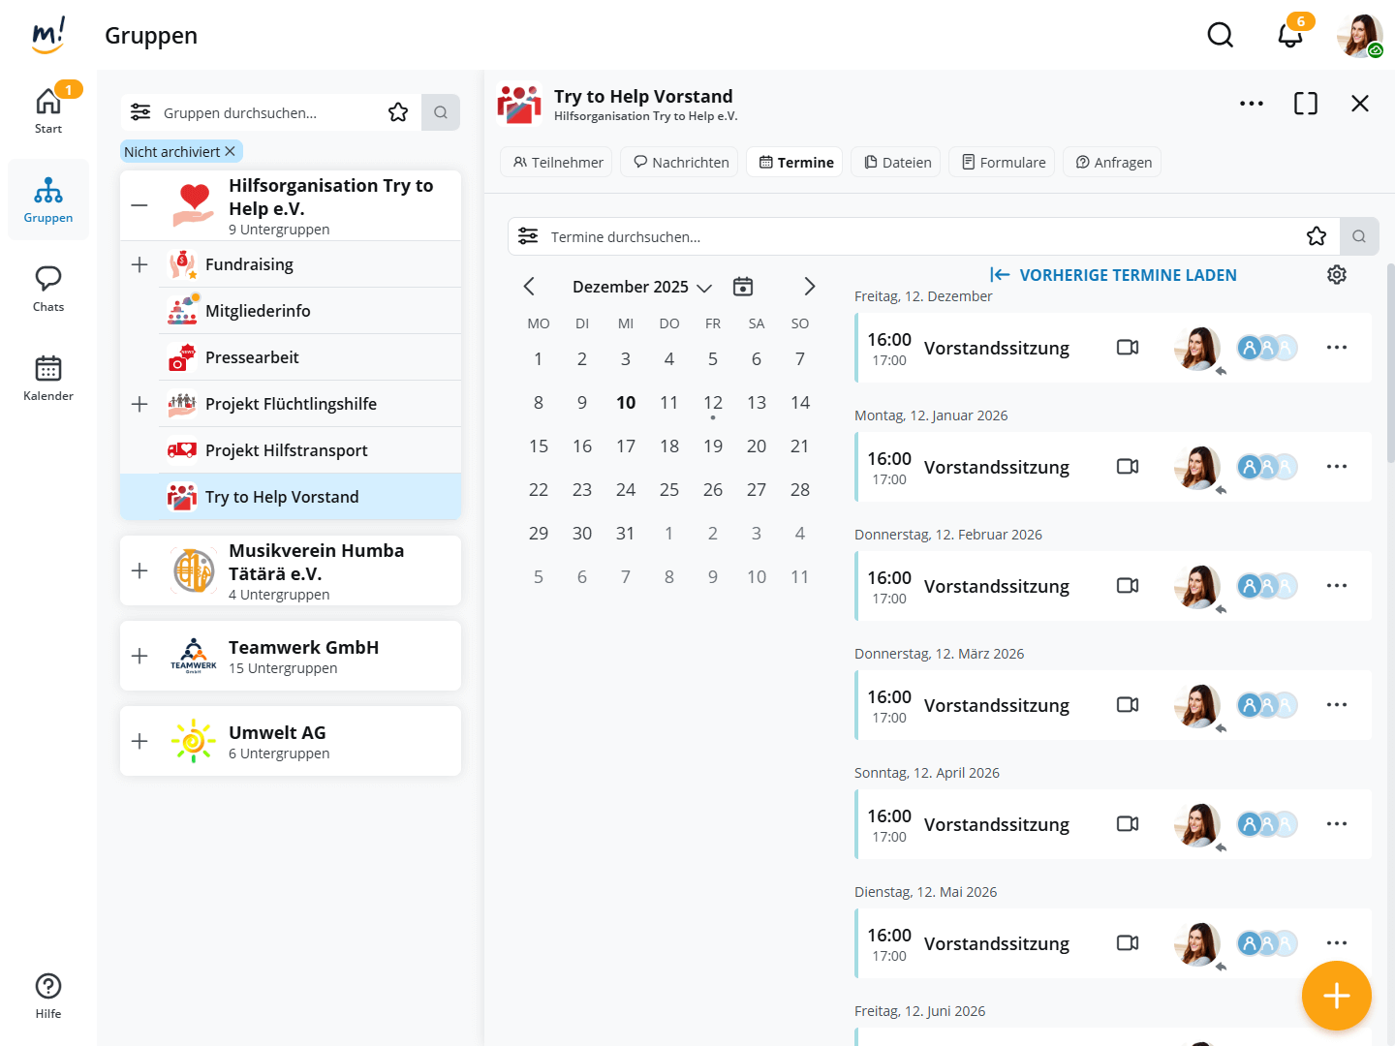Remove the Nicht archiviert filter chip
Viewport: 1395px width, 1046px height.
[x=231, y=151]
